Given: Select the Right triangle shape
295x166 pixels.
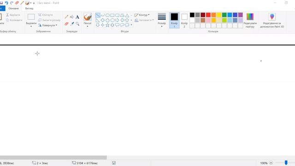Looking at the screenshot, I should pos(98,20).
